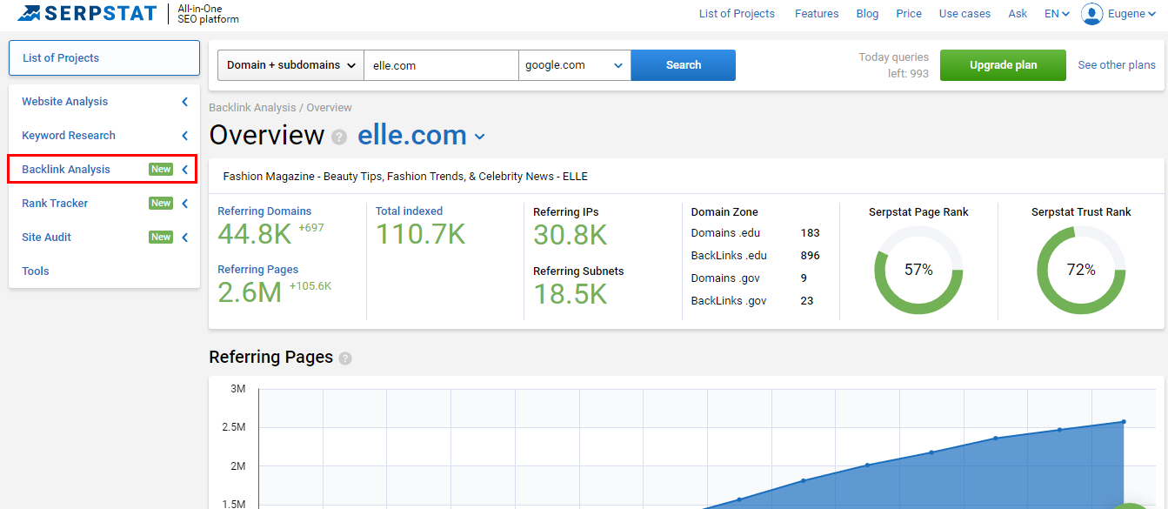
Task: Click the Domains .edu row value 183
Action: click(811, 233)
